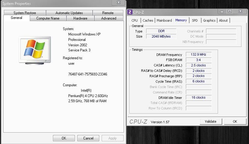Open the SPD tab in CPU-Z
Screen dimensions: 249x144
[195, 20]
